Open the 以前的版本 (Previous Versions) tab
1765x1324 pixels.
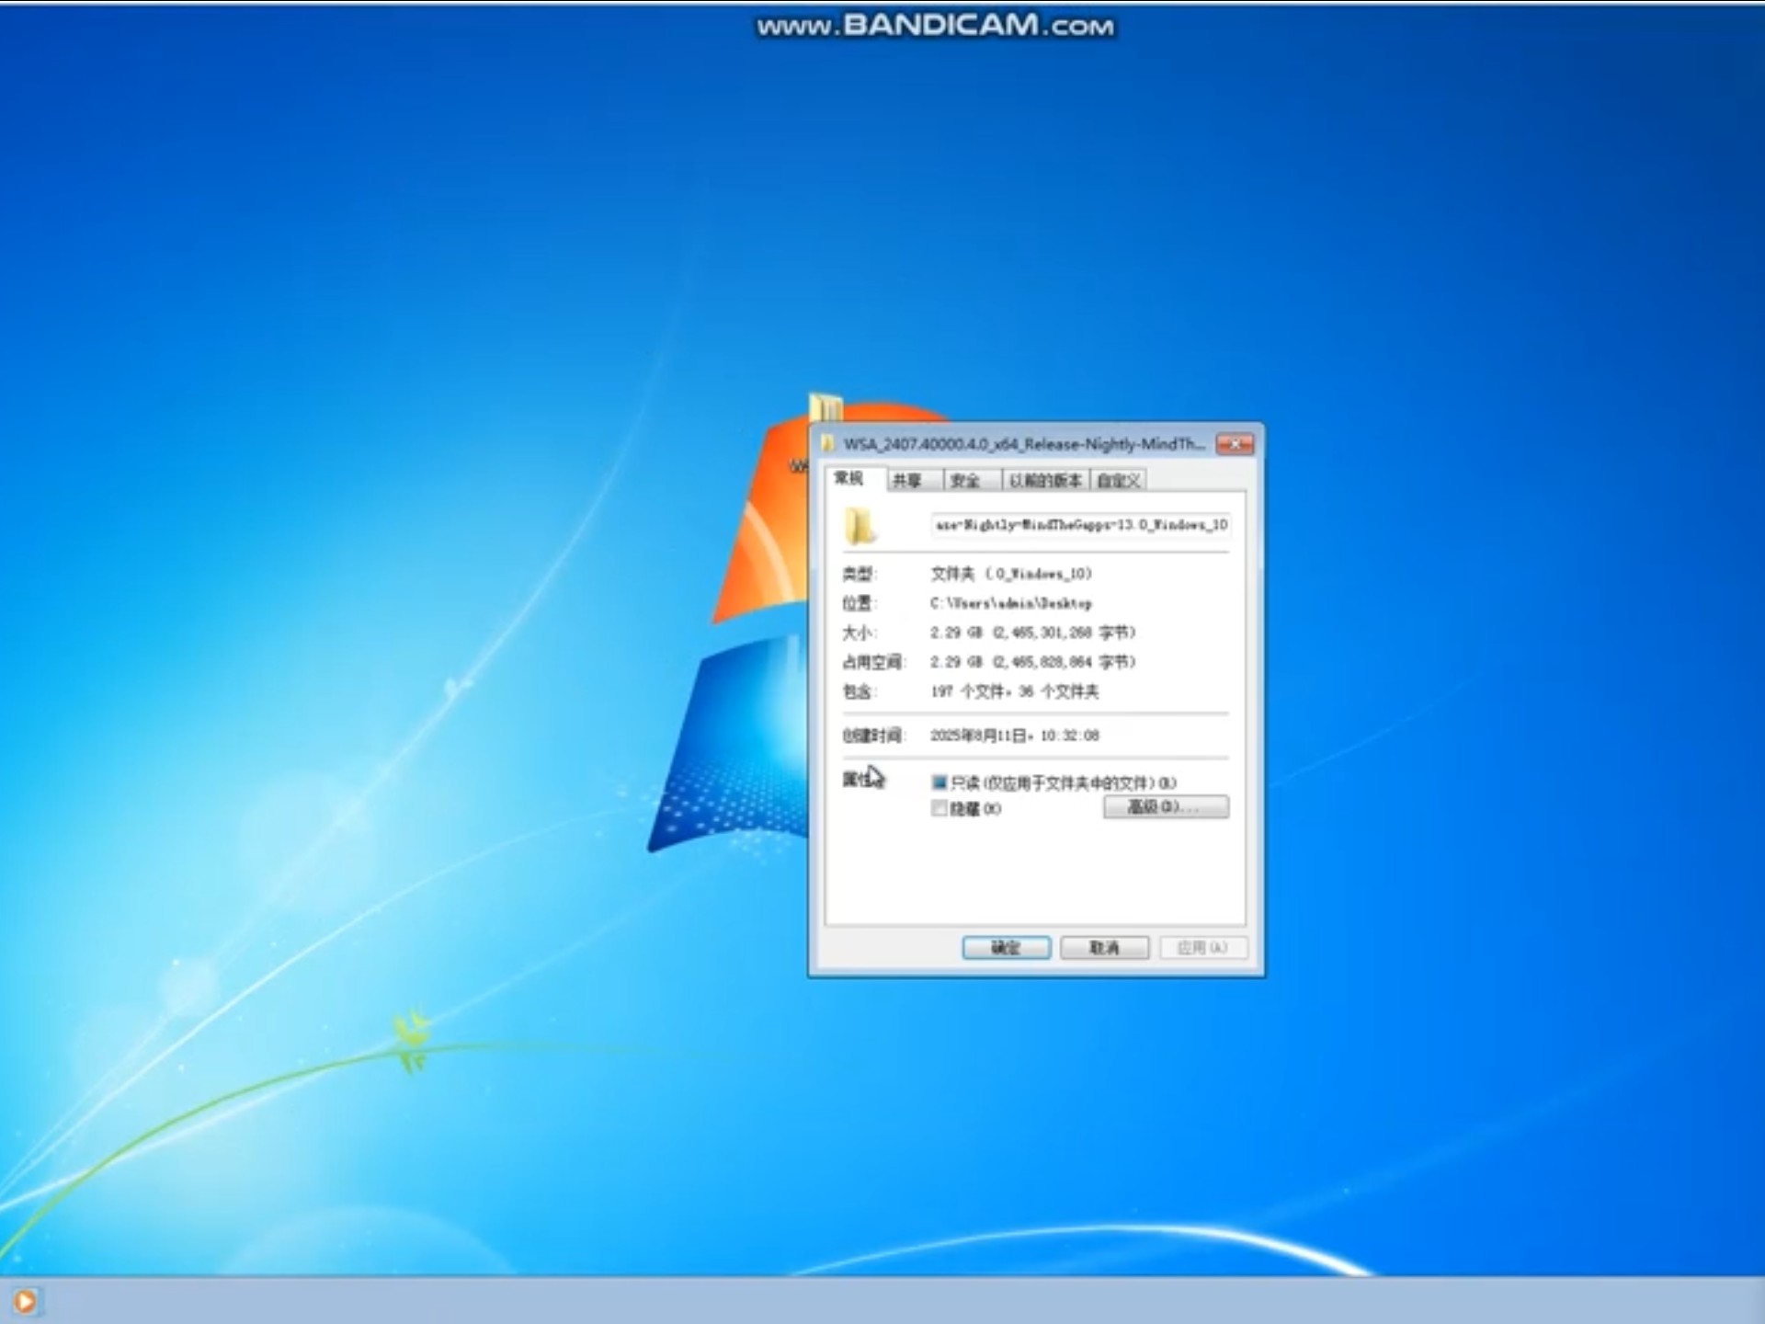click(x=1046, y=479)
